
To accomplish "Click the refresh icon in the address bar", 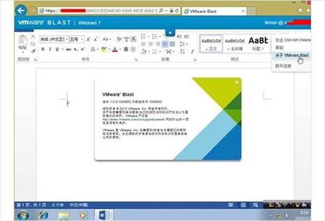I will [x=177, y=11].
